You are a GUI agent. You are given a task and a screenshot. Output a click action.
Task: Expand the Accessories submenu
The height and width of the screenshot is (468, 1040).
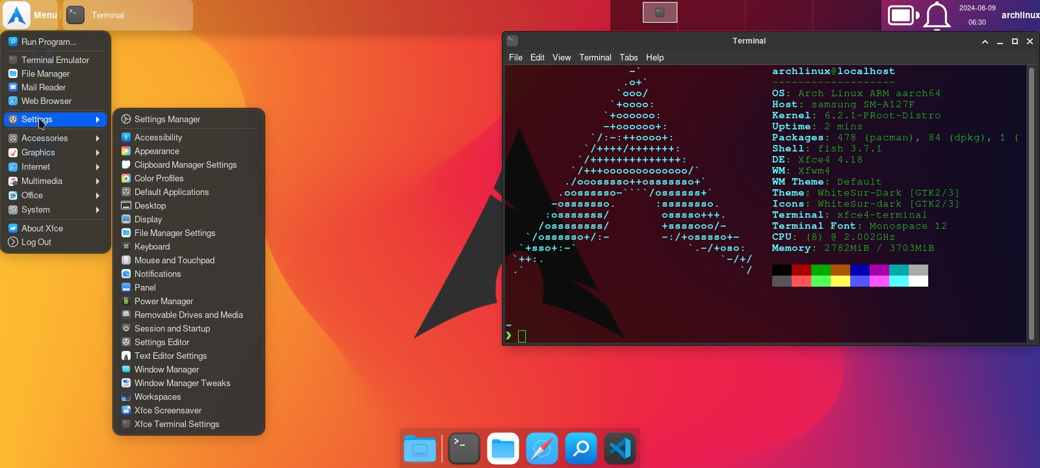[55, 138]
